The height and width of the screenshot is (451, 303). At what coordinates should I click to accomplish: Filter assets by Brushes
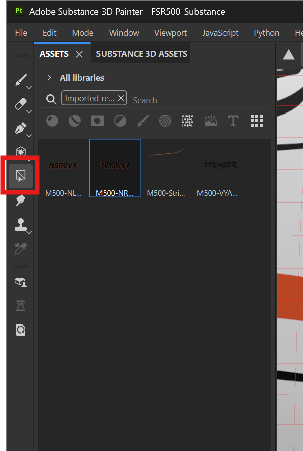[143, 121]
